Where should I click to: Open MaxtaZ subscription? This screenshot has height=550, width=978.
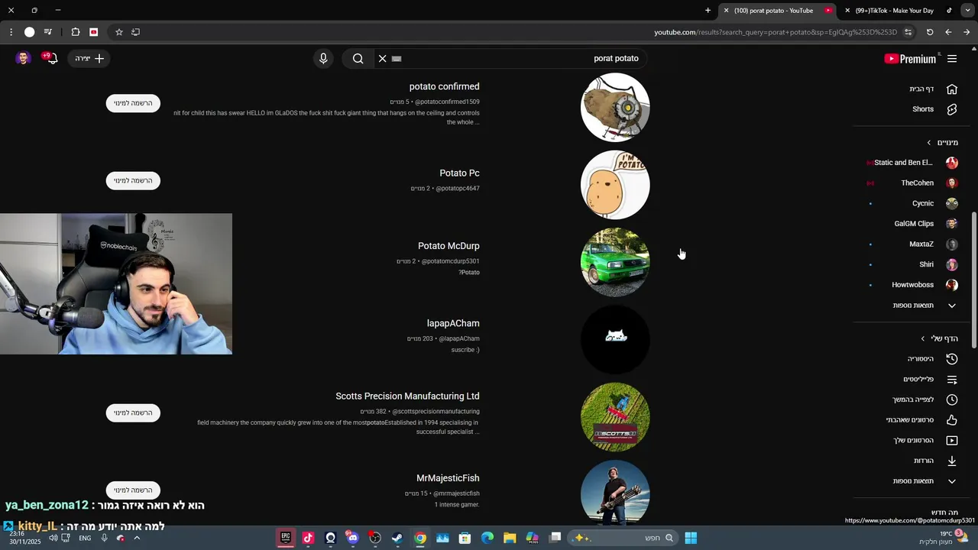click(913, 244)
